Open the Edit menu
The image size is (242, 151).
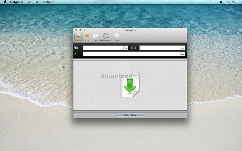[37, 2]
